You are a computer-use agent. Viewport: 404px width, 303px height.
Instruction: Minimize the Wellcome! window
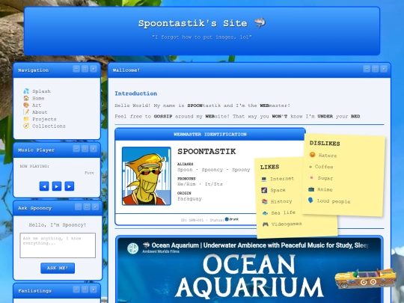pos(367,69)
